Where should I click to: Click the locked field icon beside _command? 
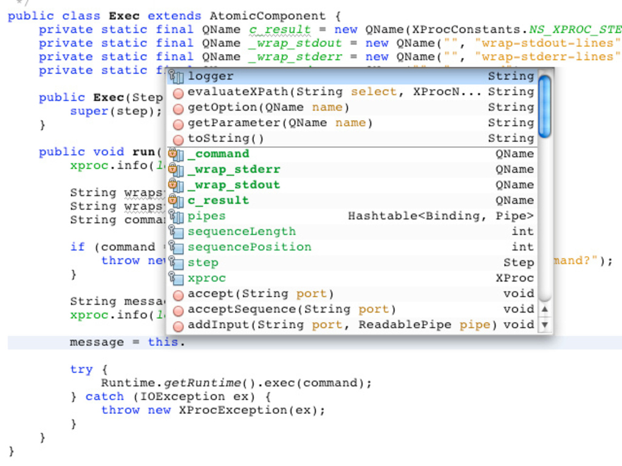click(176, 154)
